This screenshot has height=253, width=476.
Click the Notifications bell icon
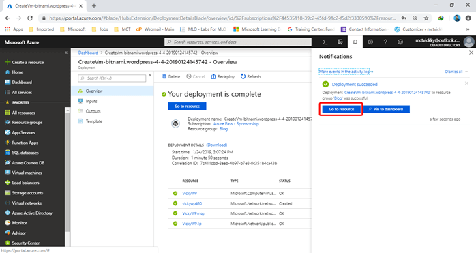[x=355, y=42]
